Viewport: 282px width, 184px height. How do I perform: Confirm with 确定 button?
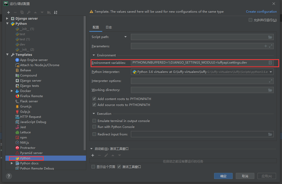point(223,176)
